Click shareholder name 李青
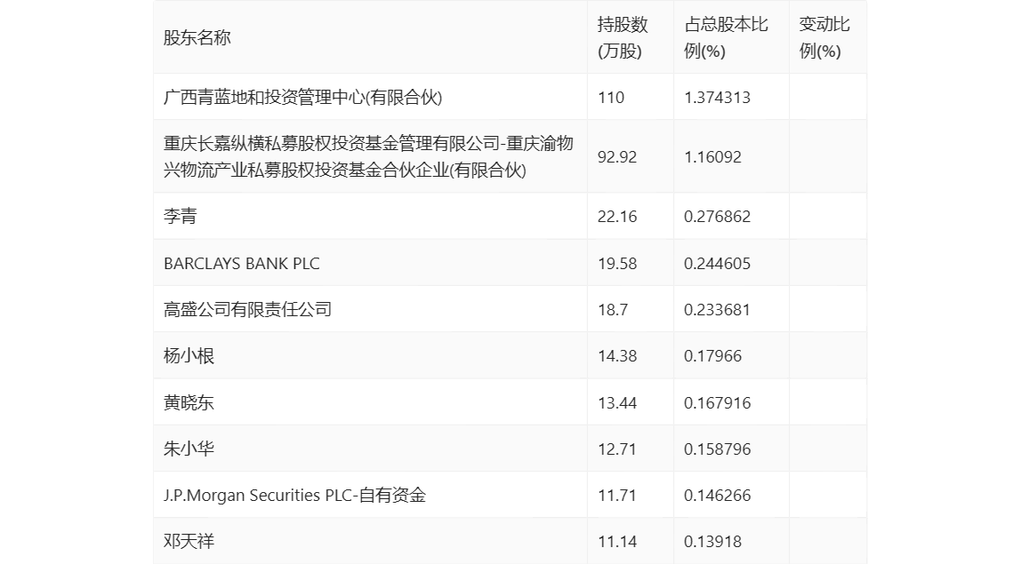Screen dimensions: 1021x564 tap(181, 216)
